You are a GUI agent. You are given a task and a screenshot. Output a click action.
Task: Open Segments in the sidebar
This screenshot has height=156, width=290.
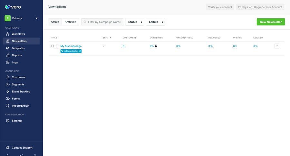click(22, 84)
